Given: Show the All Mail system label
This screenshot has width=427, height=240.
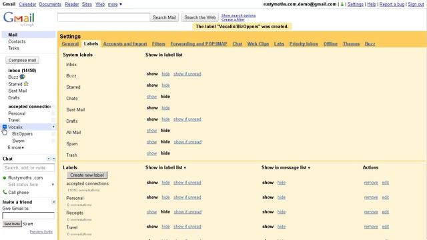Looking at the screenshot, I should (x=151, y=131).
